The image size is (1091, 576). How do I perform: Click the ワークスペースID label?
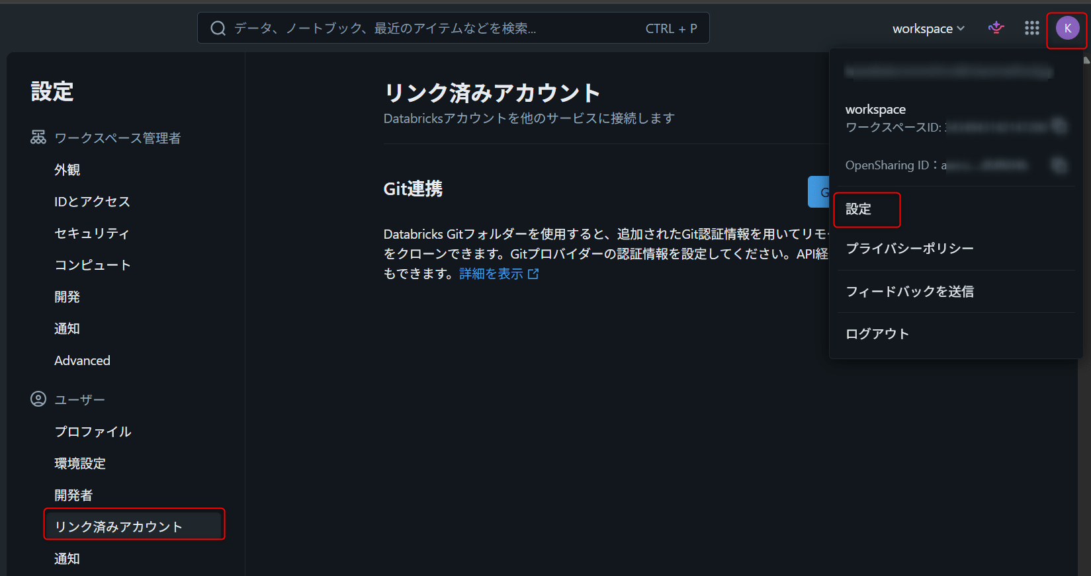893,128
